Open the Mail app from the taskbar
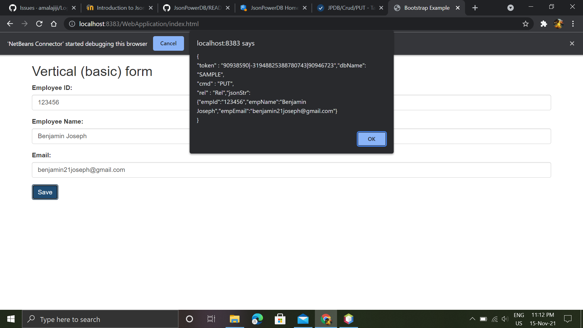 [x=303, y=319]
